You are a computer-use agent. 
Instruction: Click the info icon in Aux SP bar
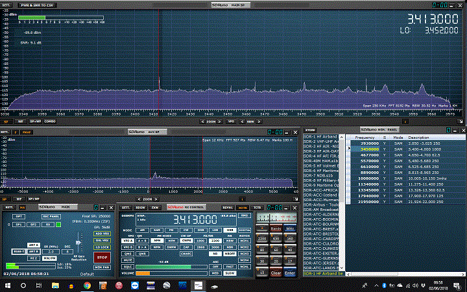243,199
